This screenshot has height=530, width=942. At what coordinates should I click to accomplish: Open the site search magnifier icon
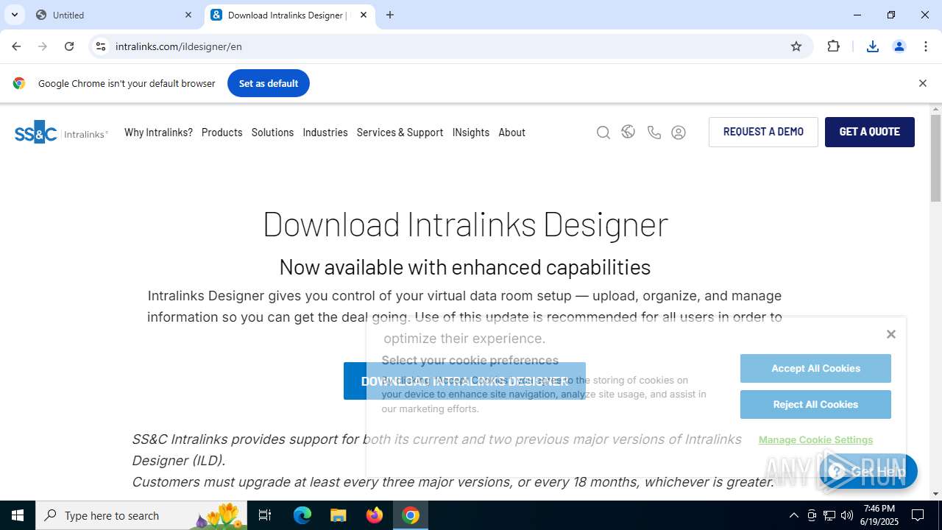point(603,132)
